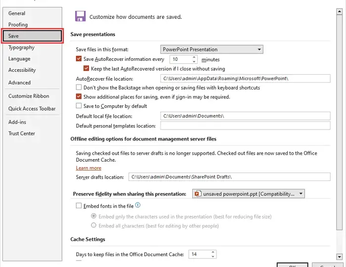Toggle Keep the last AutoRecovered version checkbox

[86, 68]
